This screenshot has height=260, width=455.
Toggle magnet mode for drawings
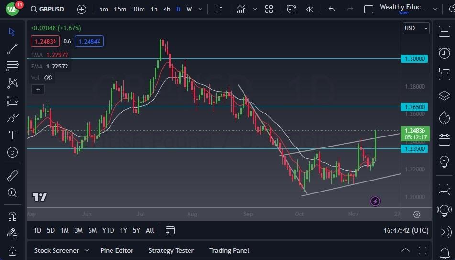pyautogui.click(x=12, y=216)
